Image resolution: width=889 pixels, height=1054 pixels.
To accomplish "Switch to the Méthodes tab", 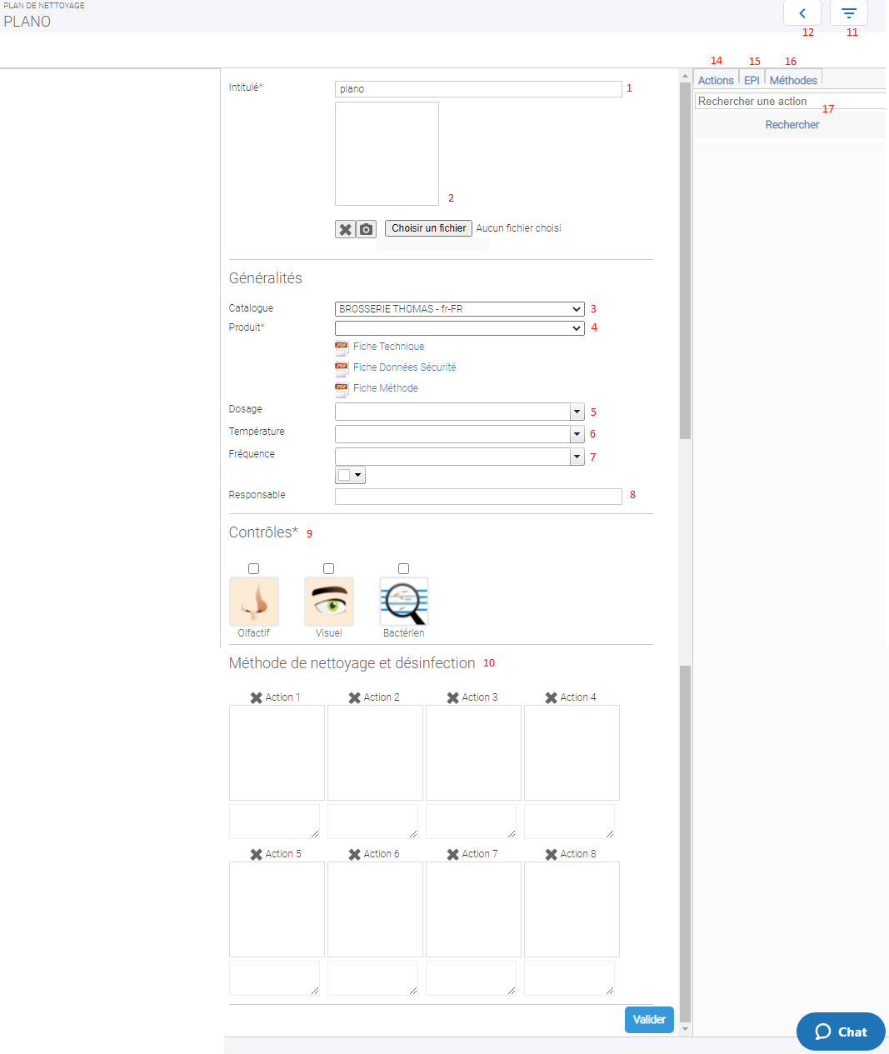I will click(792, 80).
